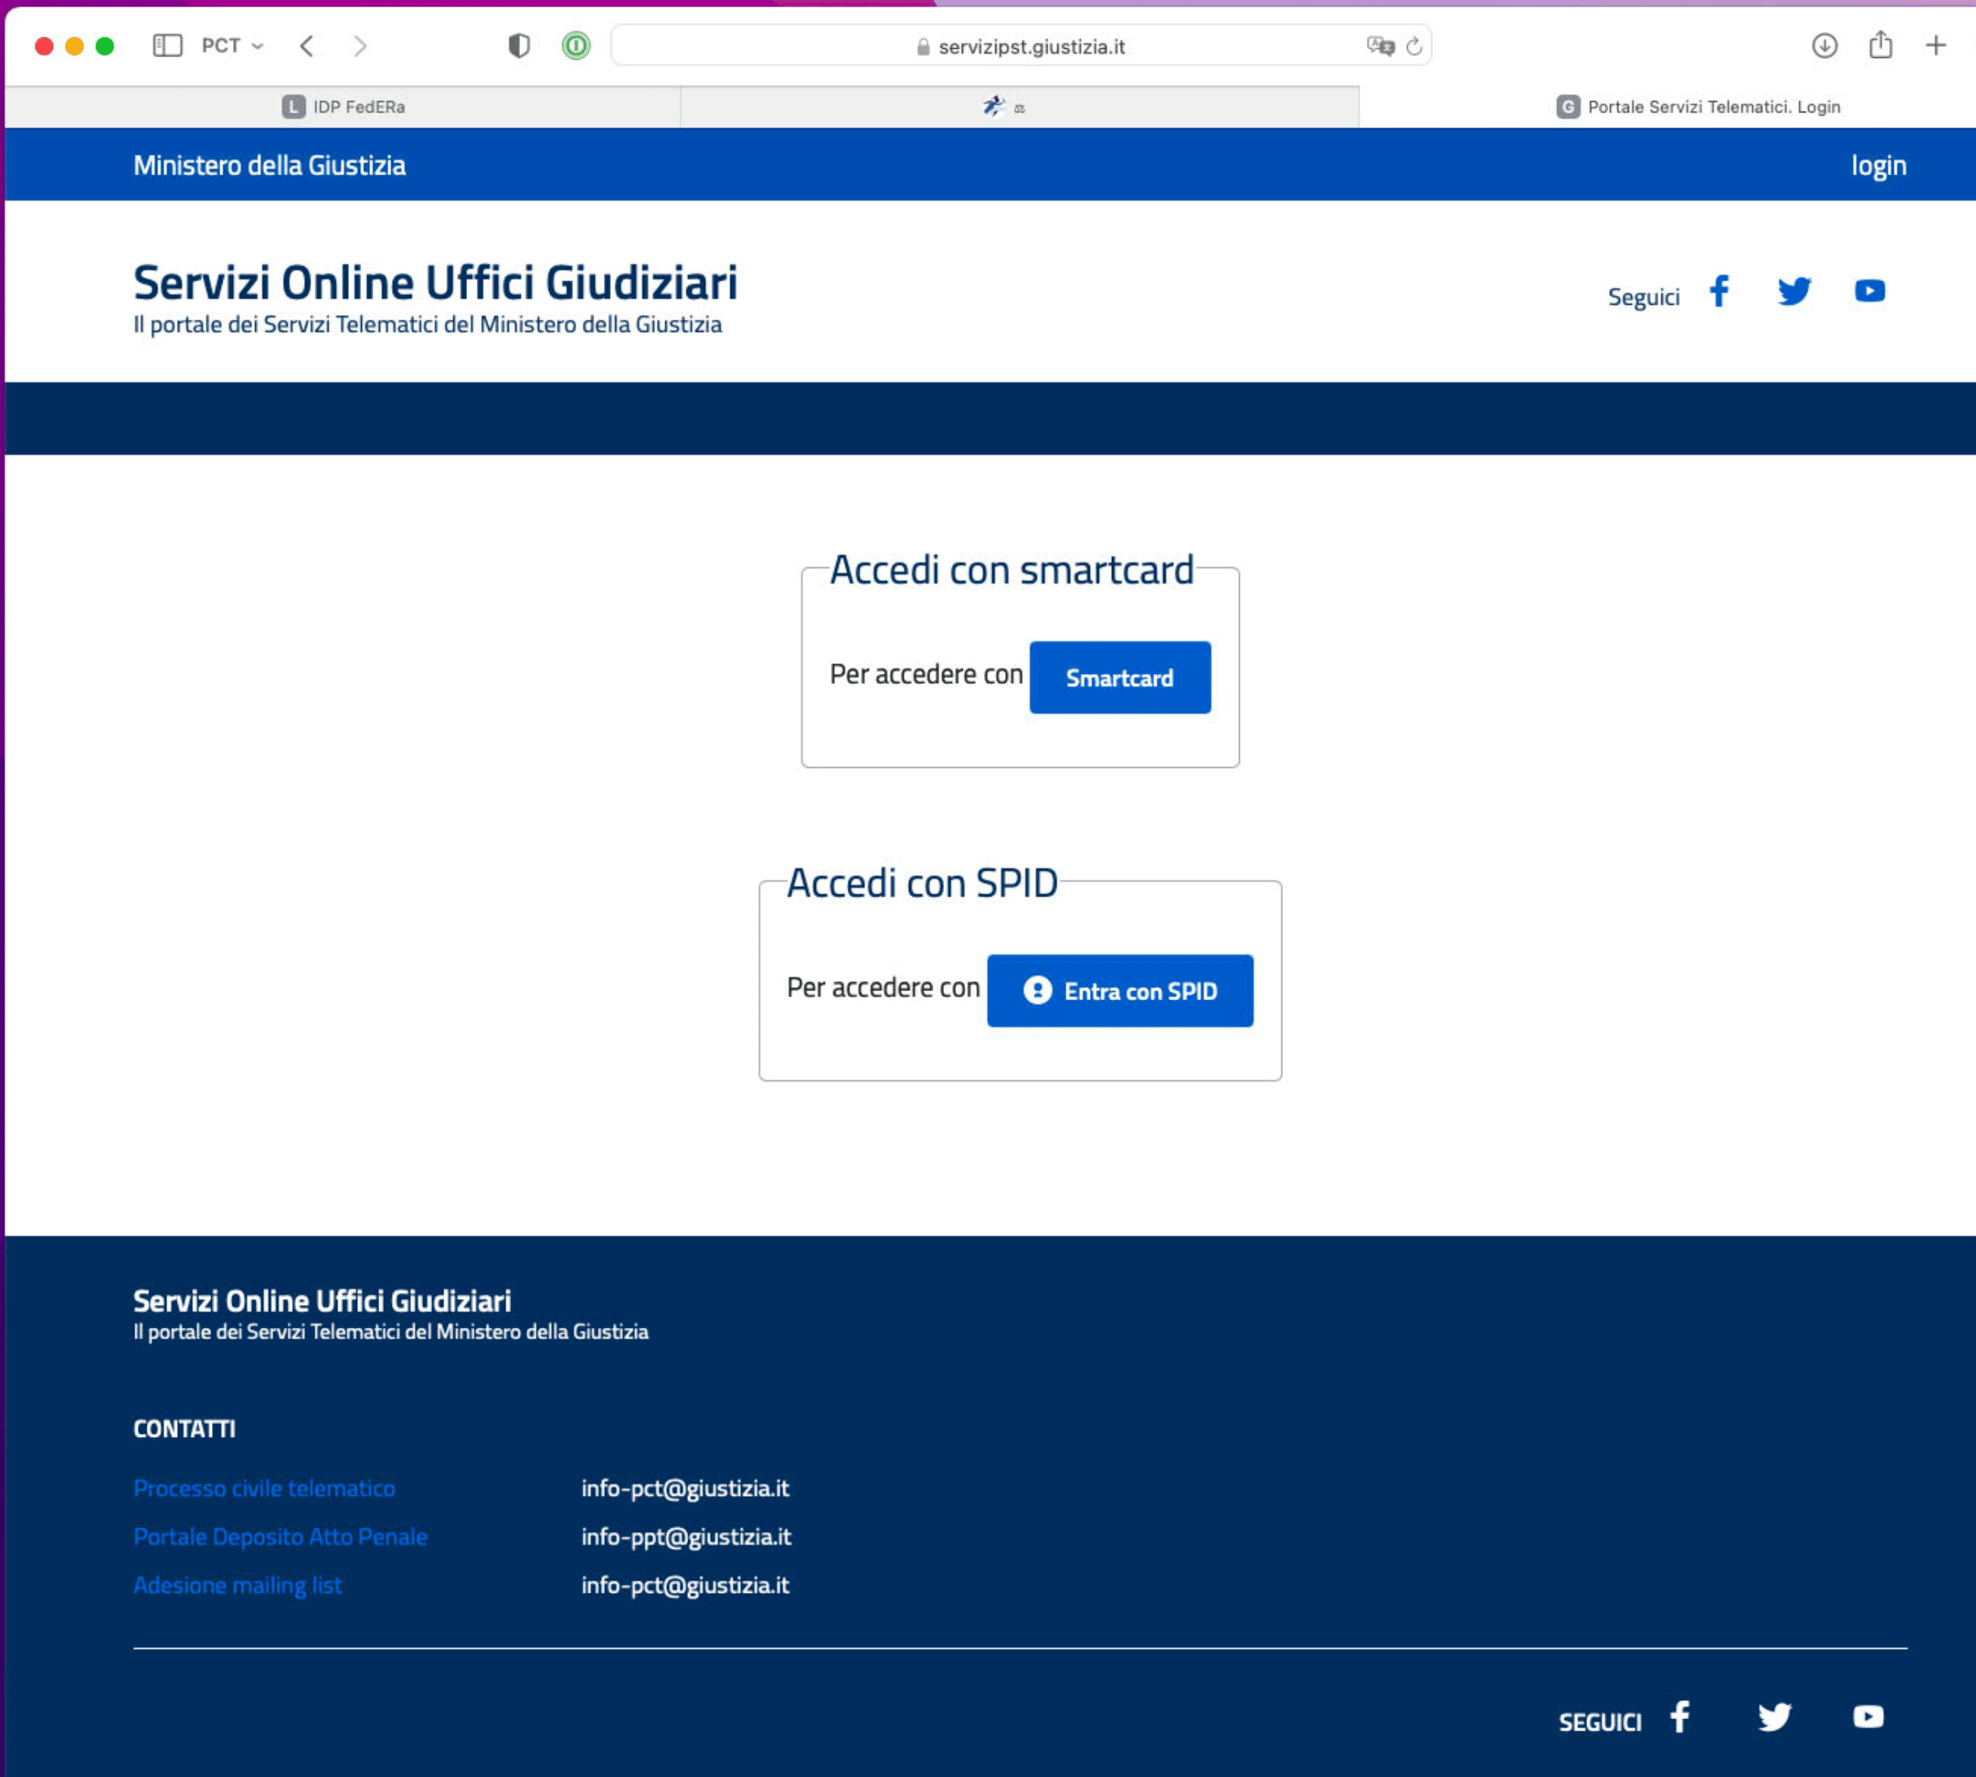Image resolution: width=1976 pixels, height=1777 pixels.
Task: Click the Accedi con smartcard heading
Action: (x=1012, y=571)
